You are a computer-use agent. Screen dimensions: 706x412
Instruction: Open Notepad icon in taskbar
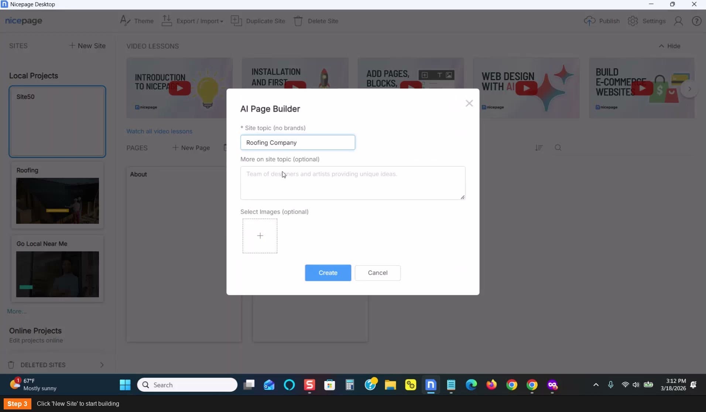click(451, 385)
